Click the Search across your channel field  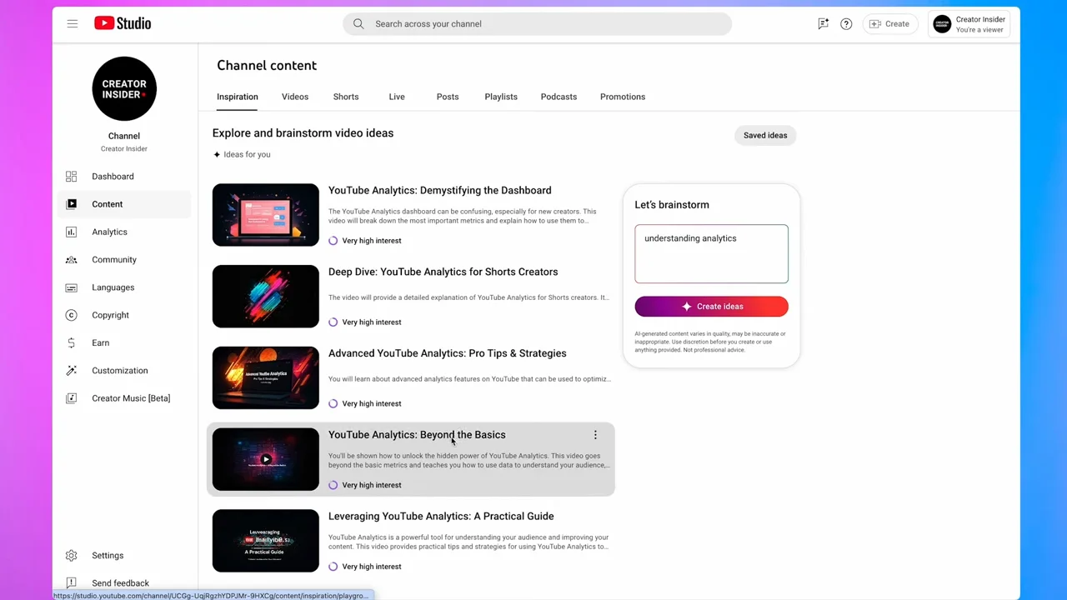pos(537,23)
